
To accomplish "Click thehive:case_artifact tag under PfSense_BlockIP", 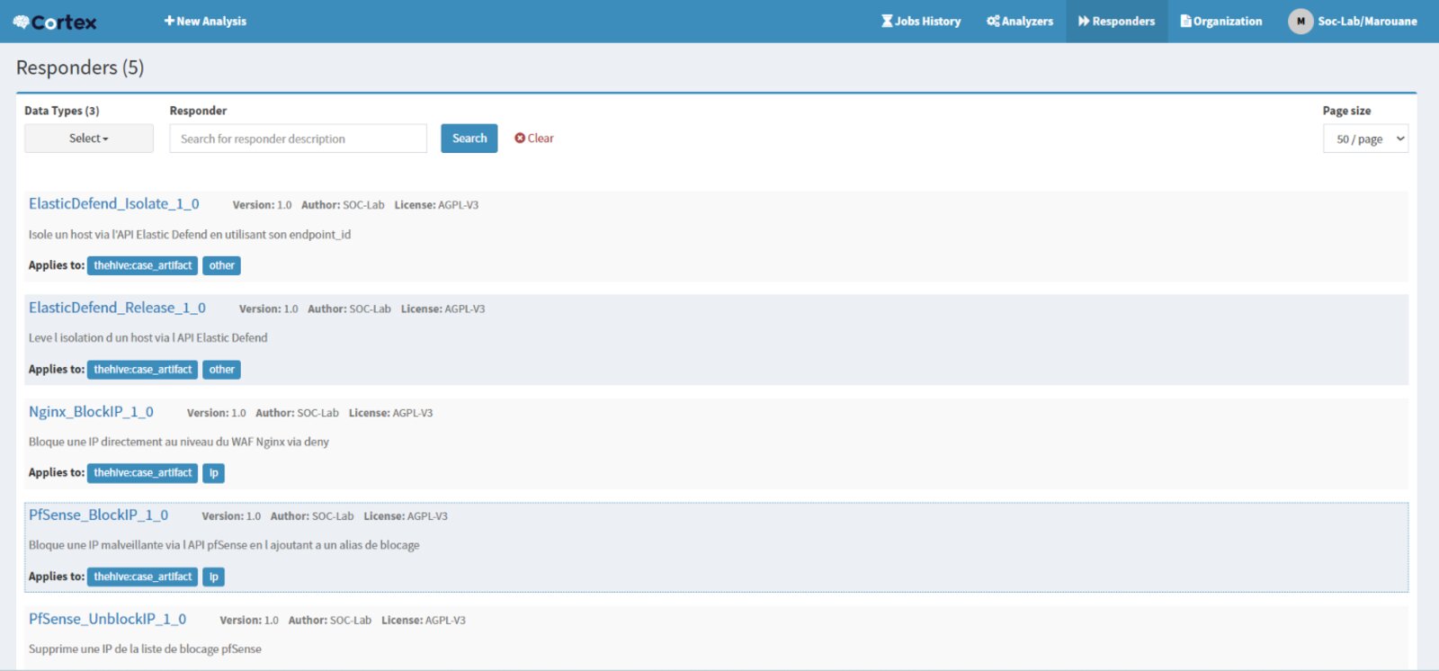I will (x=142, y=577).
